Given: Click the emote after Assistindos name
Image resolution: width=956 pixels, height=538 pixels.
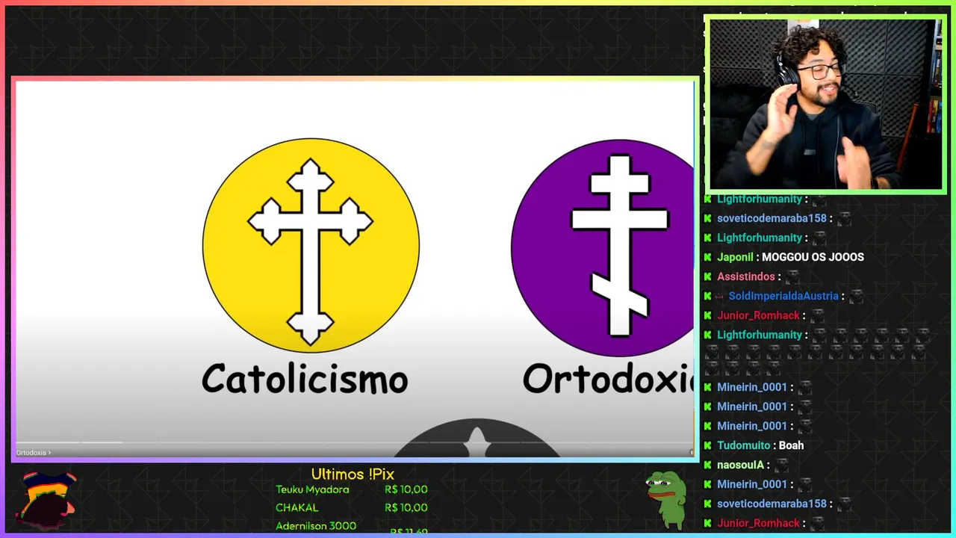Looking at the screenshot, I should pos(792,277).
